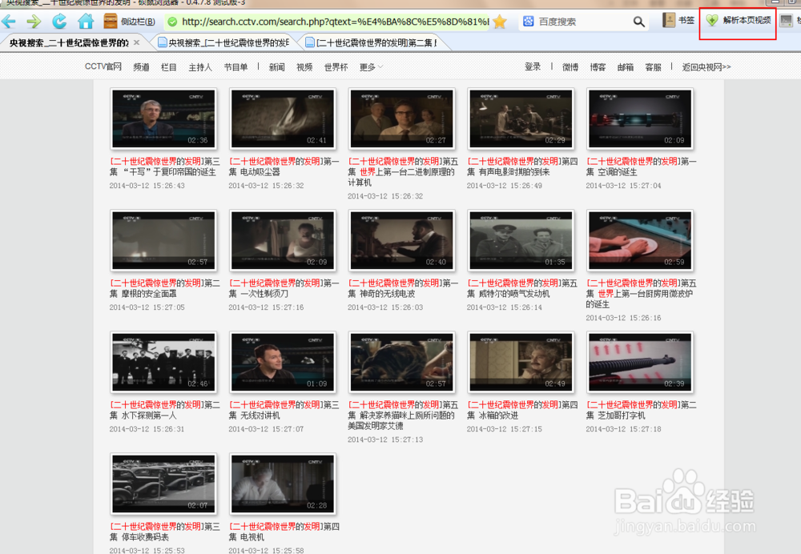Click title link 第一集 空调的诞生
The image size is (801, 554).
tap(641, 167)
